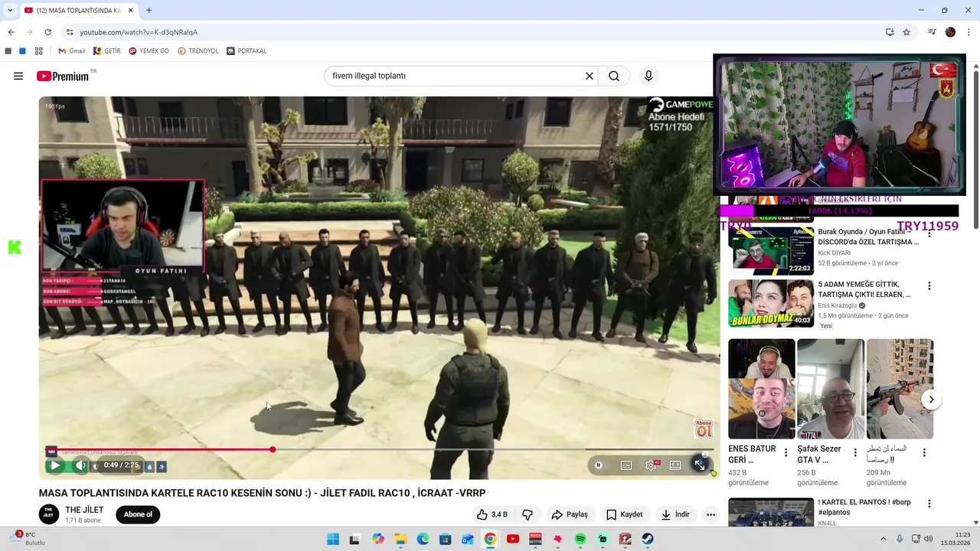The width and height of the screenshot is (980, 551).
Task: Click the magnifier search button
Action: [x=614, y=76]
